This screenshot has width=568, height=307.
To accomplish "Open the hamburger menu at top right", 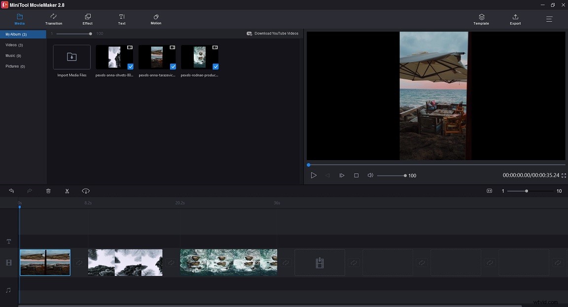I will point(549,19).
